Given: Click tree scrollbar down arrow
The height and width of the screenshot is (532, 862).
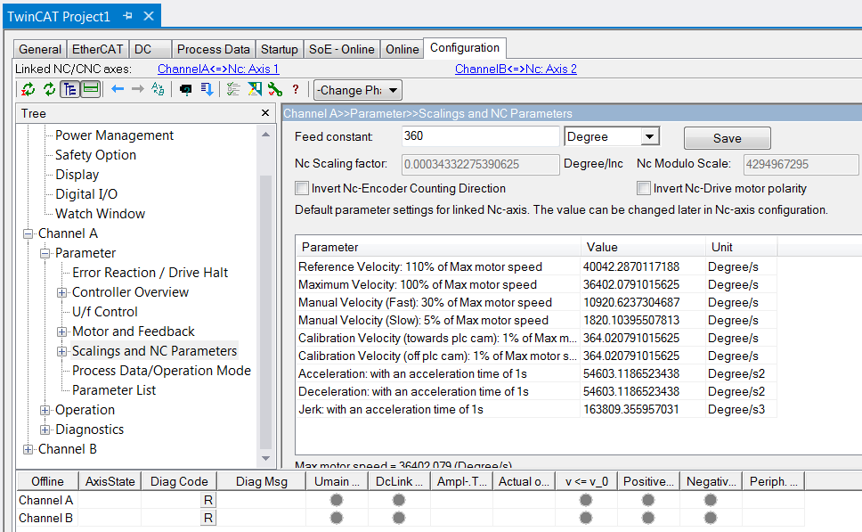Looking at the screenshot, I should coord(265,458).
